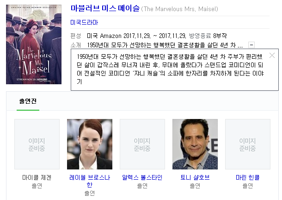Open 토니 샬호브 actor name link
Image resolution: width=282 pixels, height=200 pixels.
195,177
